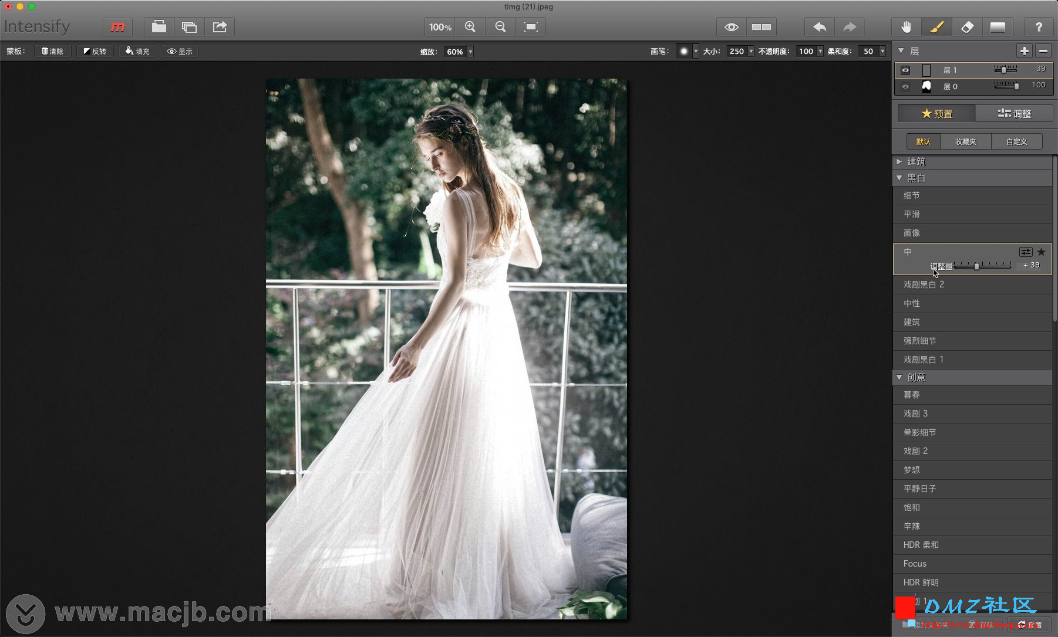This screenshot has width=1058, height=637.
Task: Select the Hand pan tool
Action: point(907,27)
